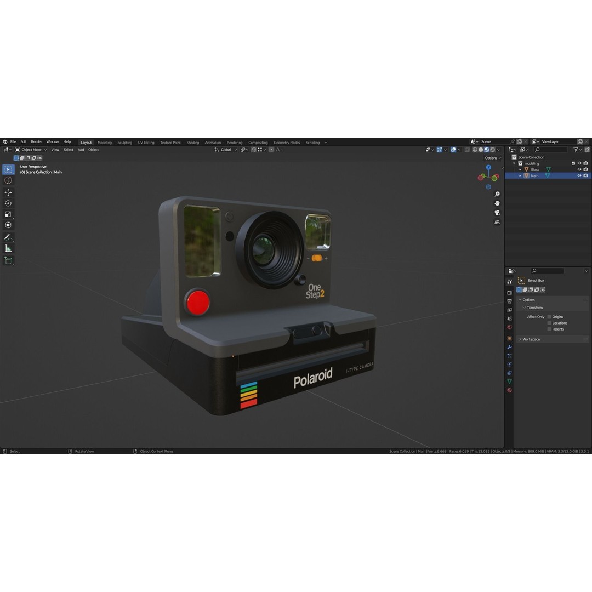Open the viewport Options dropdown
This screenshot has width=592, height=592.
click(x=493, y=158)
